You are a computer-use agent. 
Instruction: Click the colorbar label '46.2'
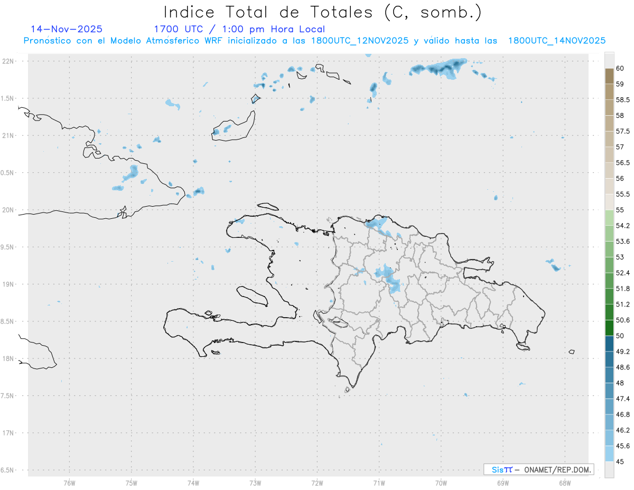click(x=623, y=430)
